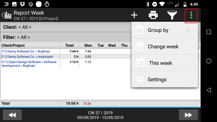
Task: Select the 7:44 h total cell
Action: pos(74,51)
